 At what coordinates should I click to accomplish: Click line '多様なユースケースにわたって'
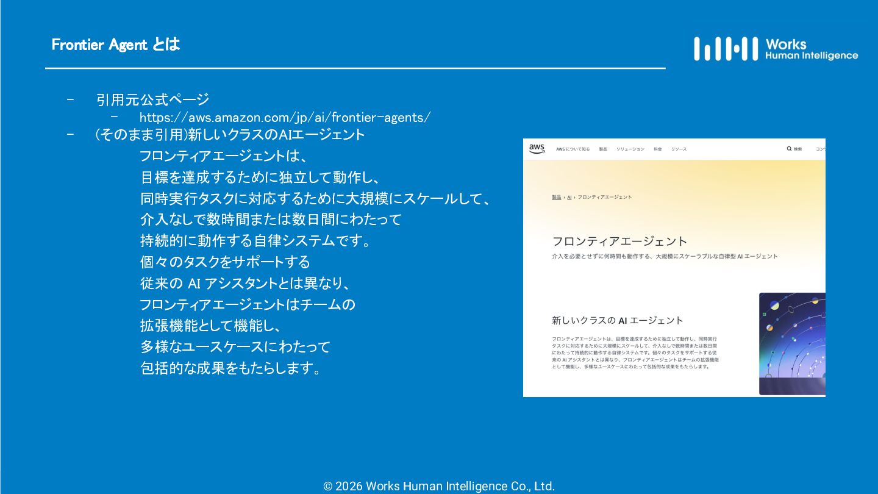click(x=235, y=347)
